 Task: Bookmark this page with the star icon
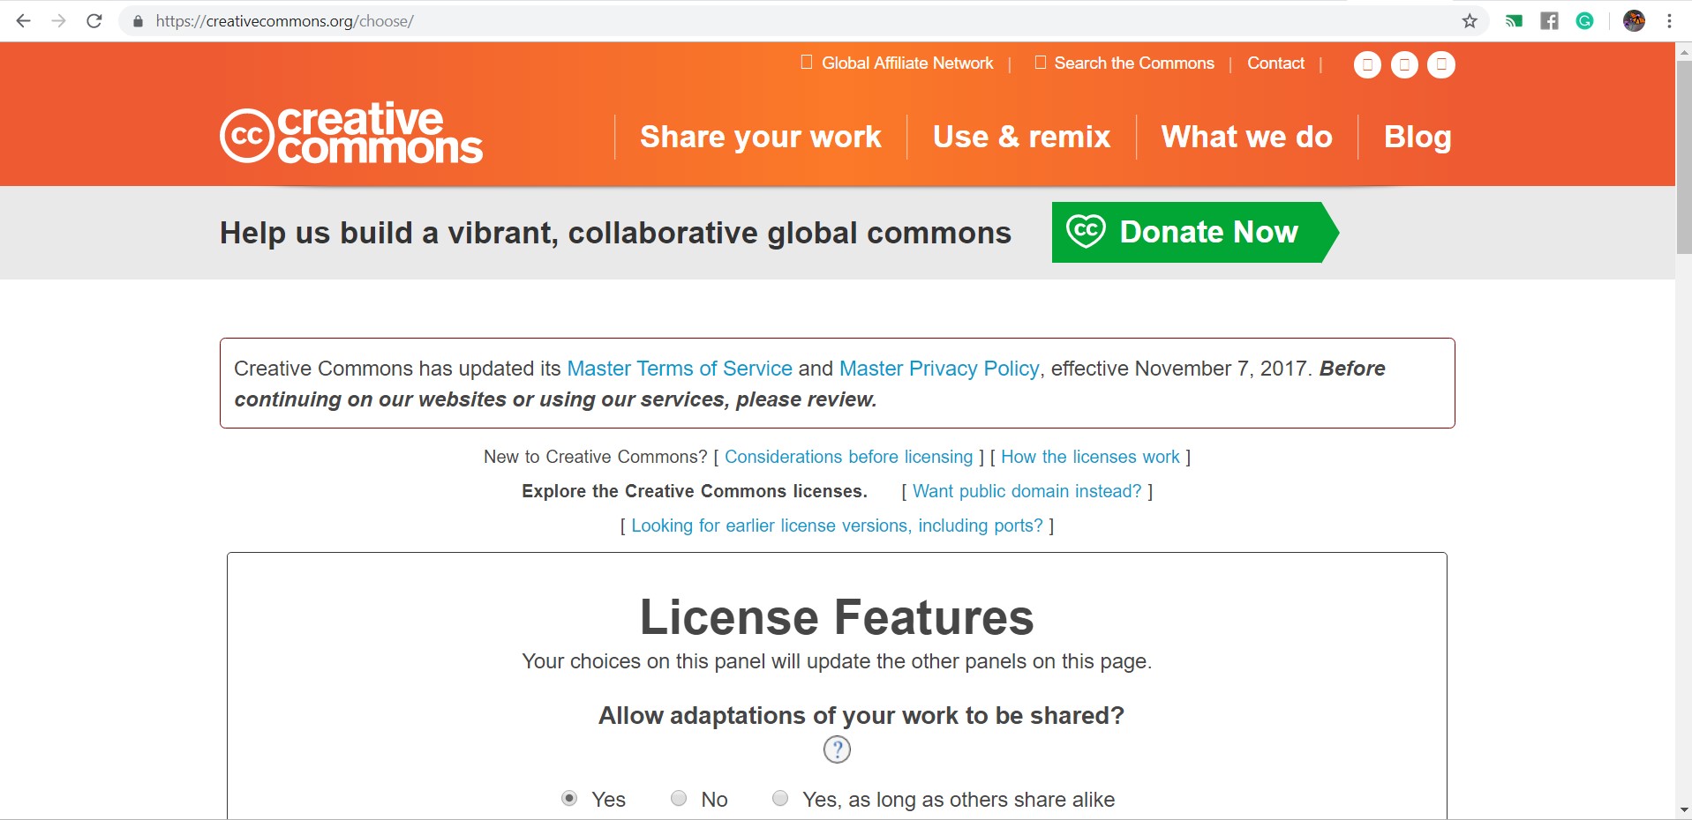tap(1470, 21)
